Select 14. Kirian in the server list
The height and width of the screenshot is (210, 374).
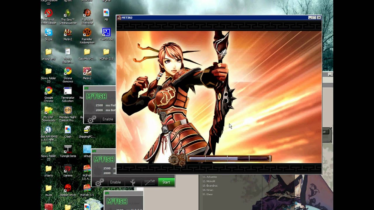click(208, 190)
